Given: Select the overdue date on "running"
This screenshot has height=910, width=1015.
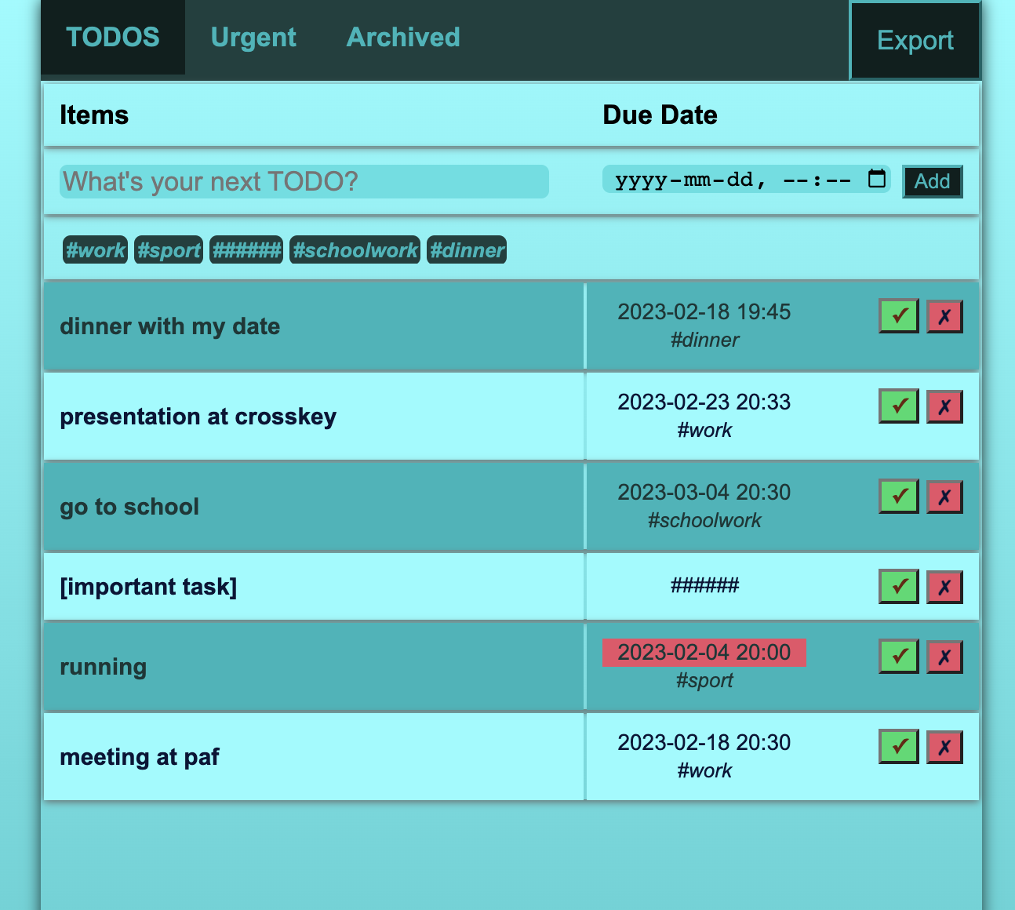Looking at the screenshot, I should click(x=704, y=652).
